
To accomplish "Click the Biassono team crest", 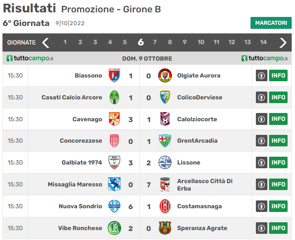I will click(114, 75).
